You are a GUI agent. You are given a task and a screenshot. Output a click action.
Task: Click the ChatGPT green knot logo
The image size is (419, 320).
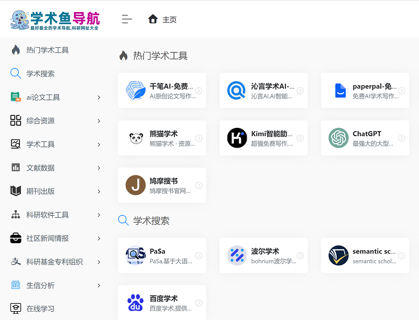[338, 138]
